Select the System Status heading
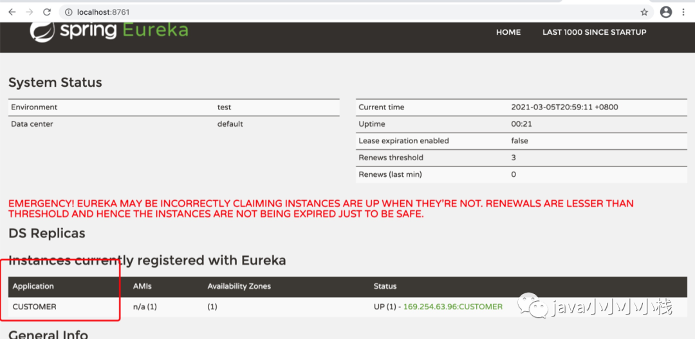Image resolution: width=695 pixels, height=339 pixels. click(55, 82)
